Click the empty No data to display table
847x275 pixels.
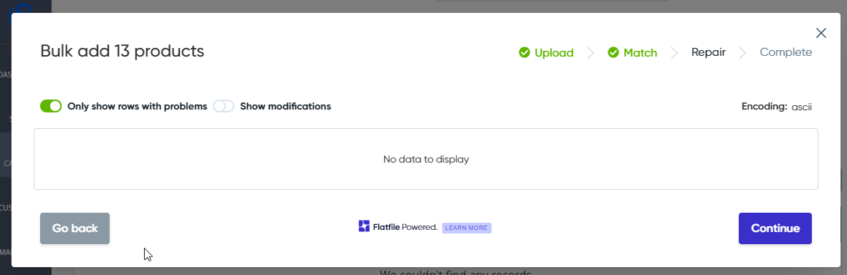426,159
